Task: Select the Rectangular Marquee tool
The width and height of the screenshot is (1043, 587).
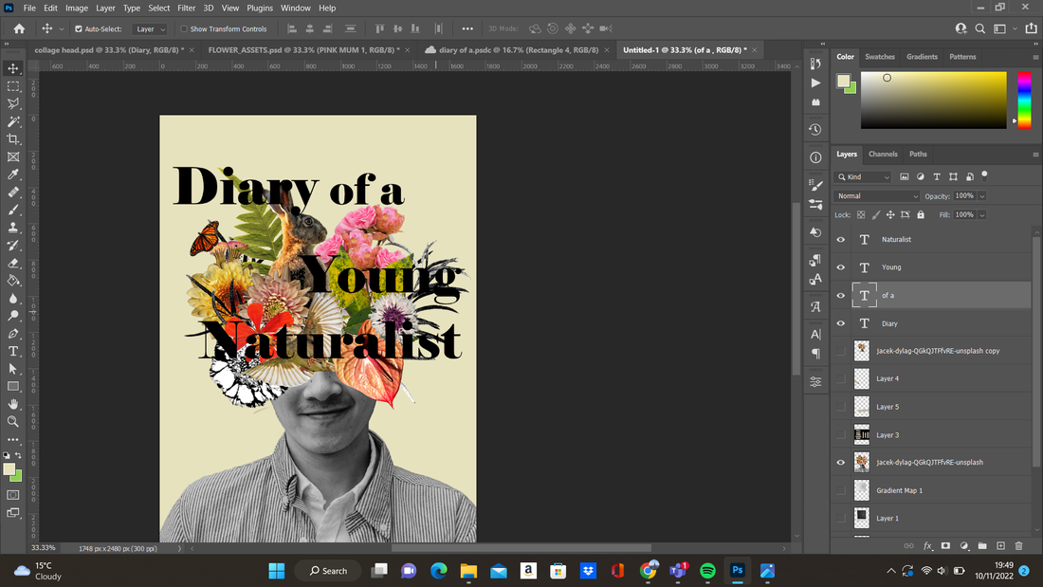Action: pyautogui.click(x=13, y=86)
